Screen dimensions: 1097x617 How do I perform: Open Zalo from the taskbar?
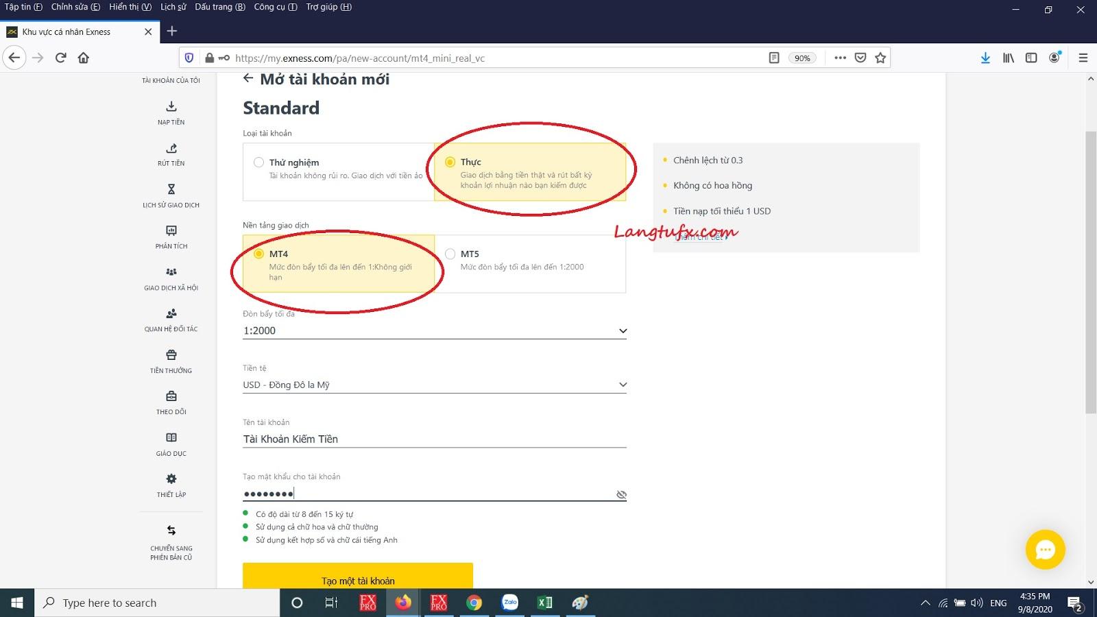[510, 603]
